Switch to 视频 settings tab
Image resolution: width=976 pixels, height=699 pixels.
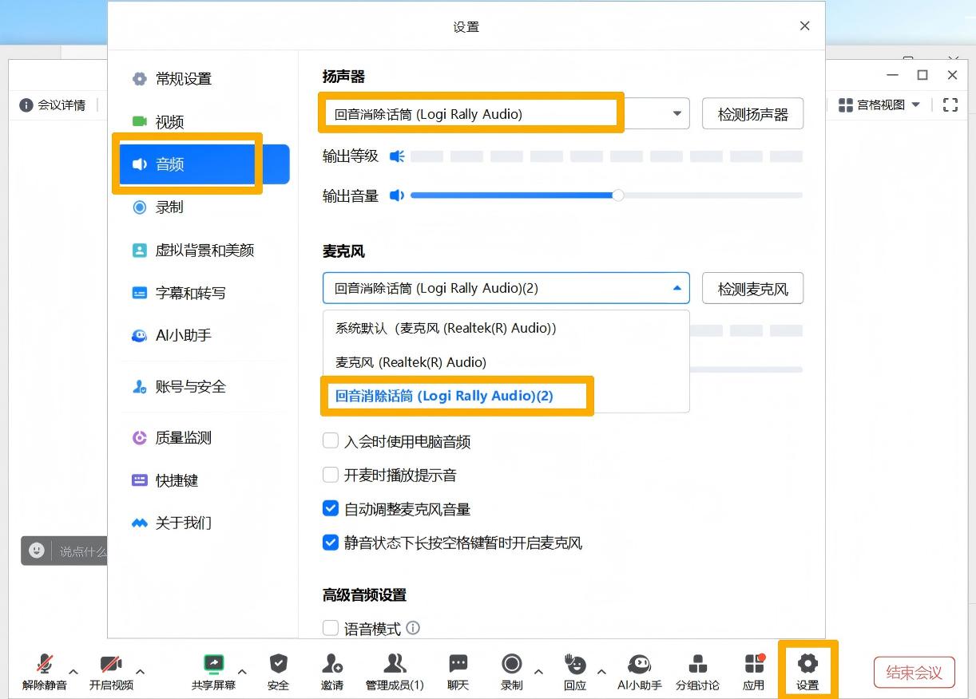[x=170, y=122]
